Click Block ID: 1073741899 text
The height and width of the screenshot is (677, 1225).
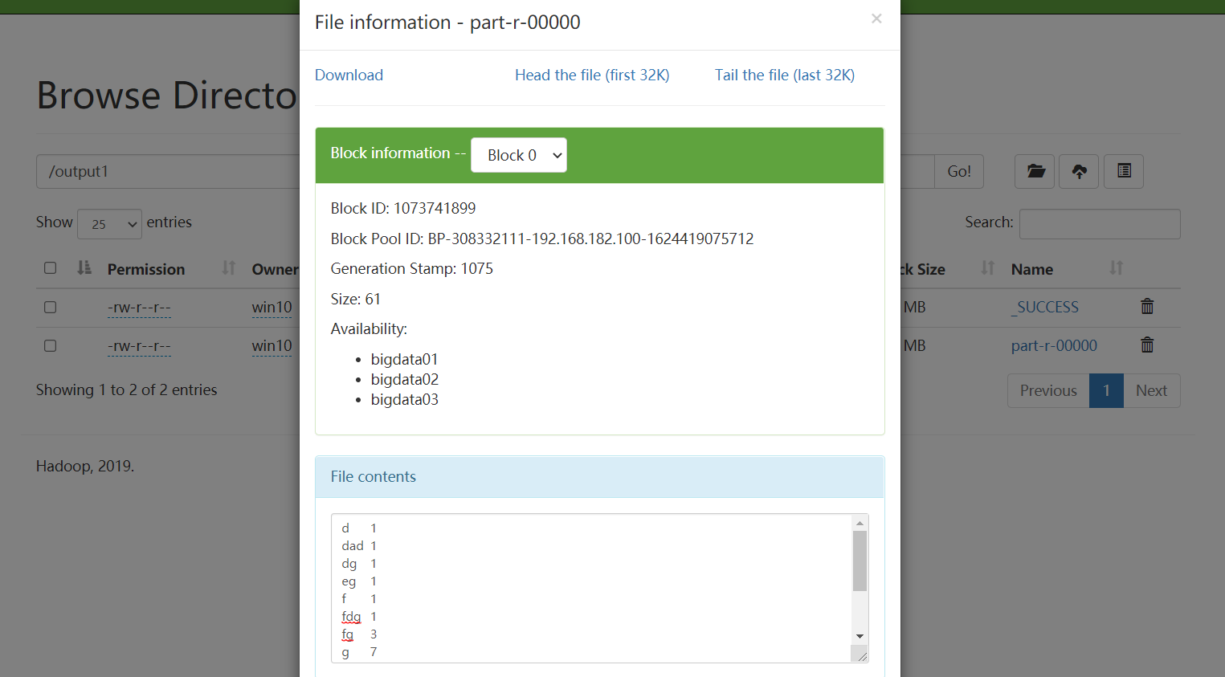point(403,208)
